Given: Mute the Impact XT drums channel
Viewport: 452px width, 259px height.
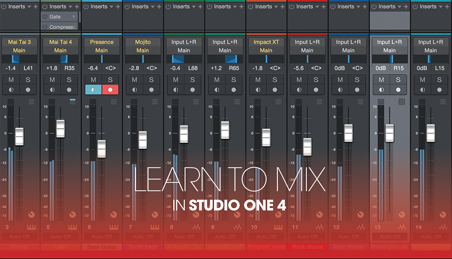Looking at the screenshot, I should pos(258,80).
